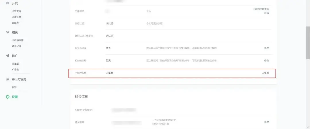
Task: Click the vertical page scrollbar thumb
Action: click(x=308, y=42)
